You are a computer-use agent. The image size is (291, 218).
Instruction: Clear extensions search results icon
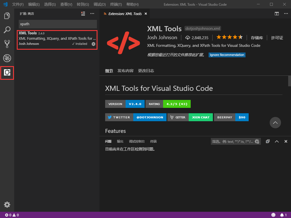click(83, 14)
